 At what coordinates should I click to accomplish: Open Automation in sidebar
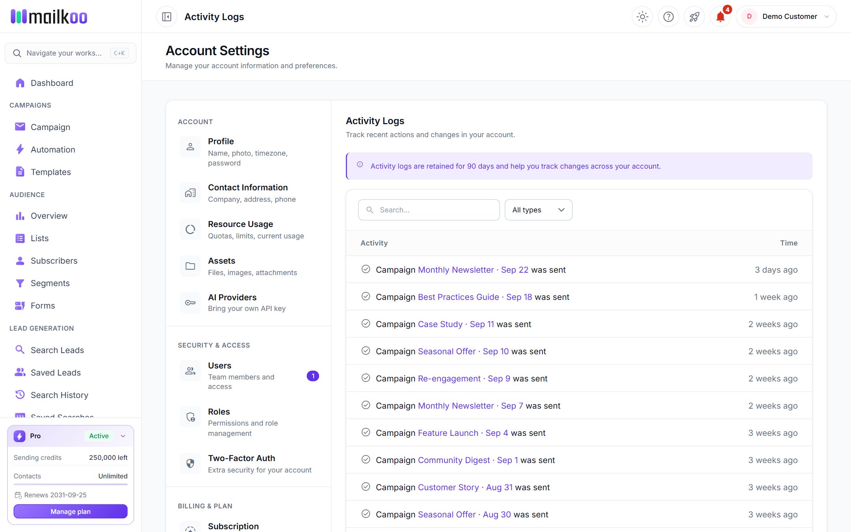click(x=71, y=149)
